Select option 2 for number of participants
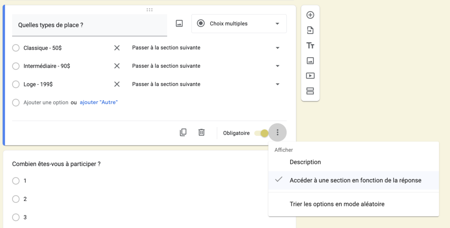 tap(16, 199)
